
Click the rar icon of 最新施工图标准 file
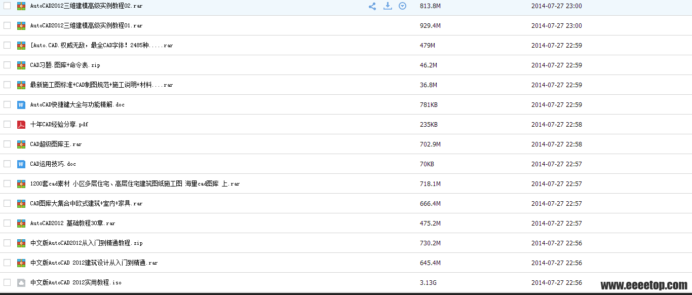[21, 85]
